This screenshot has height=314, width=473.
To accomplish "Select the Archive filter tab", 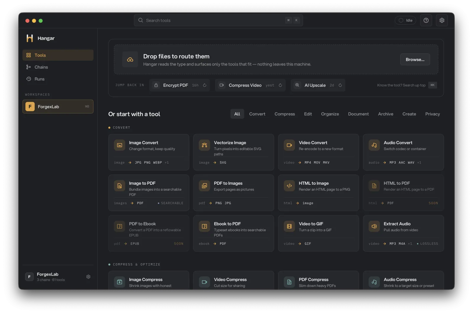I will 385,114.
